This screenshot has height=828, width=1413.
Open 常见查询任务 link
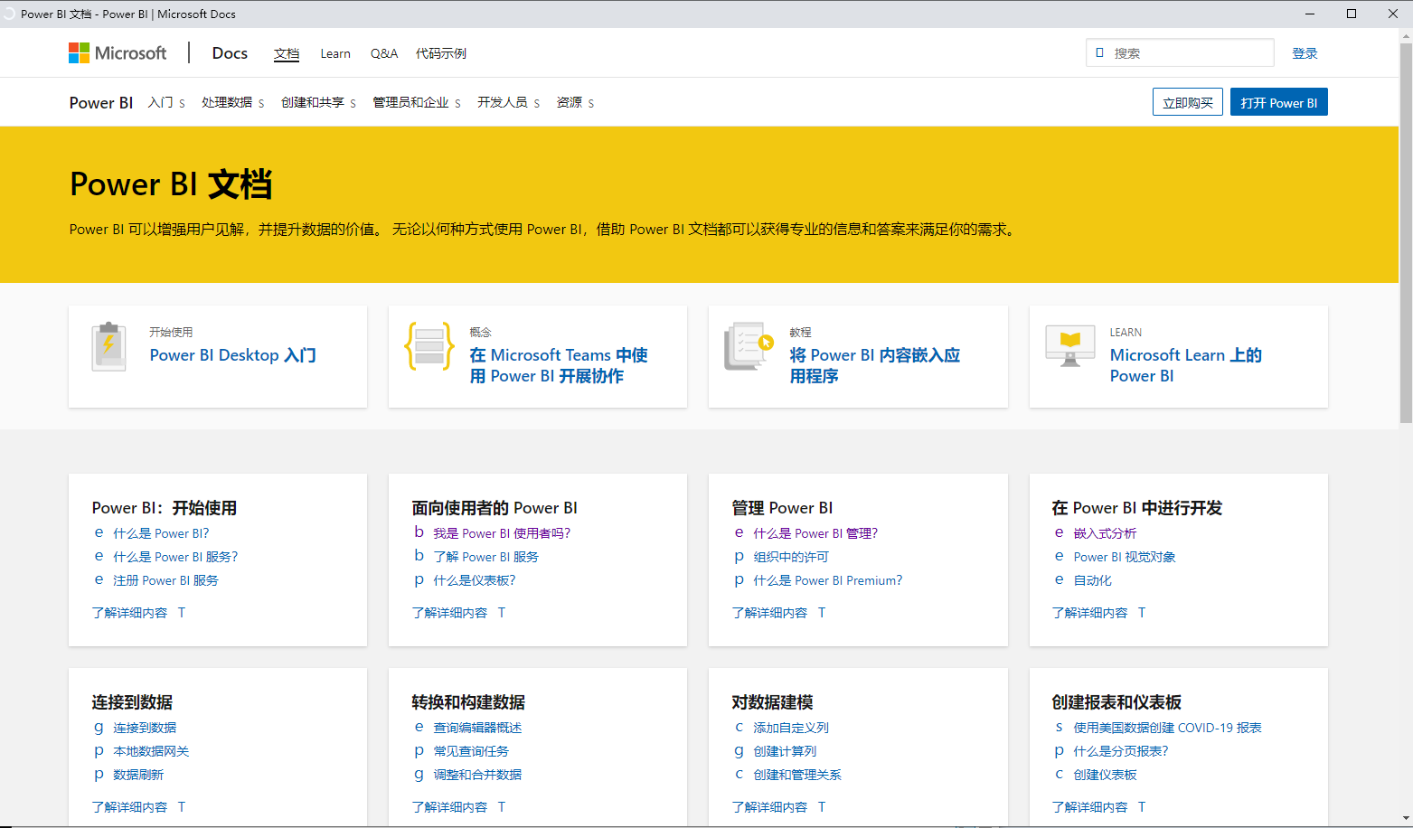(x=471, y=751)
